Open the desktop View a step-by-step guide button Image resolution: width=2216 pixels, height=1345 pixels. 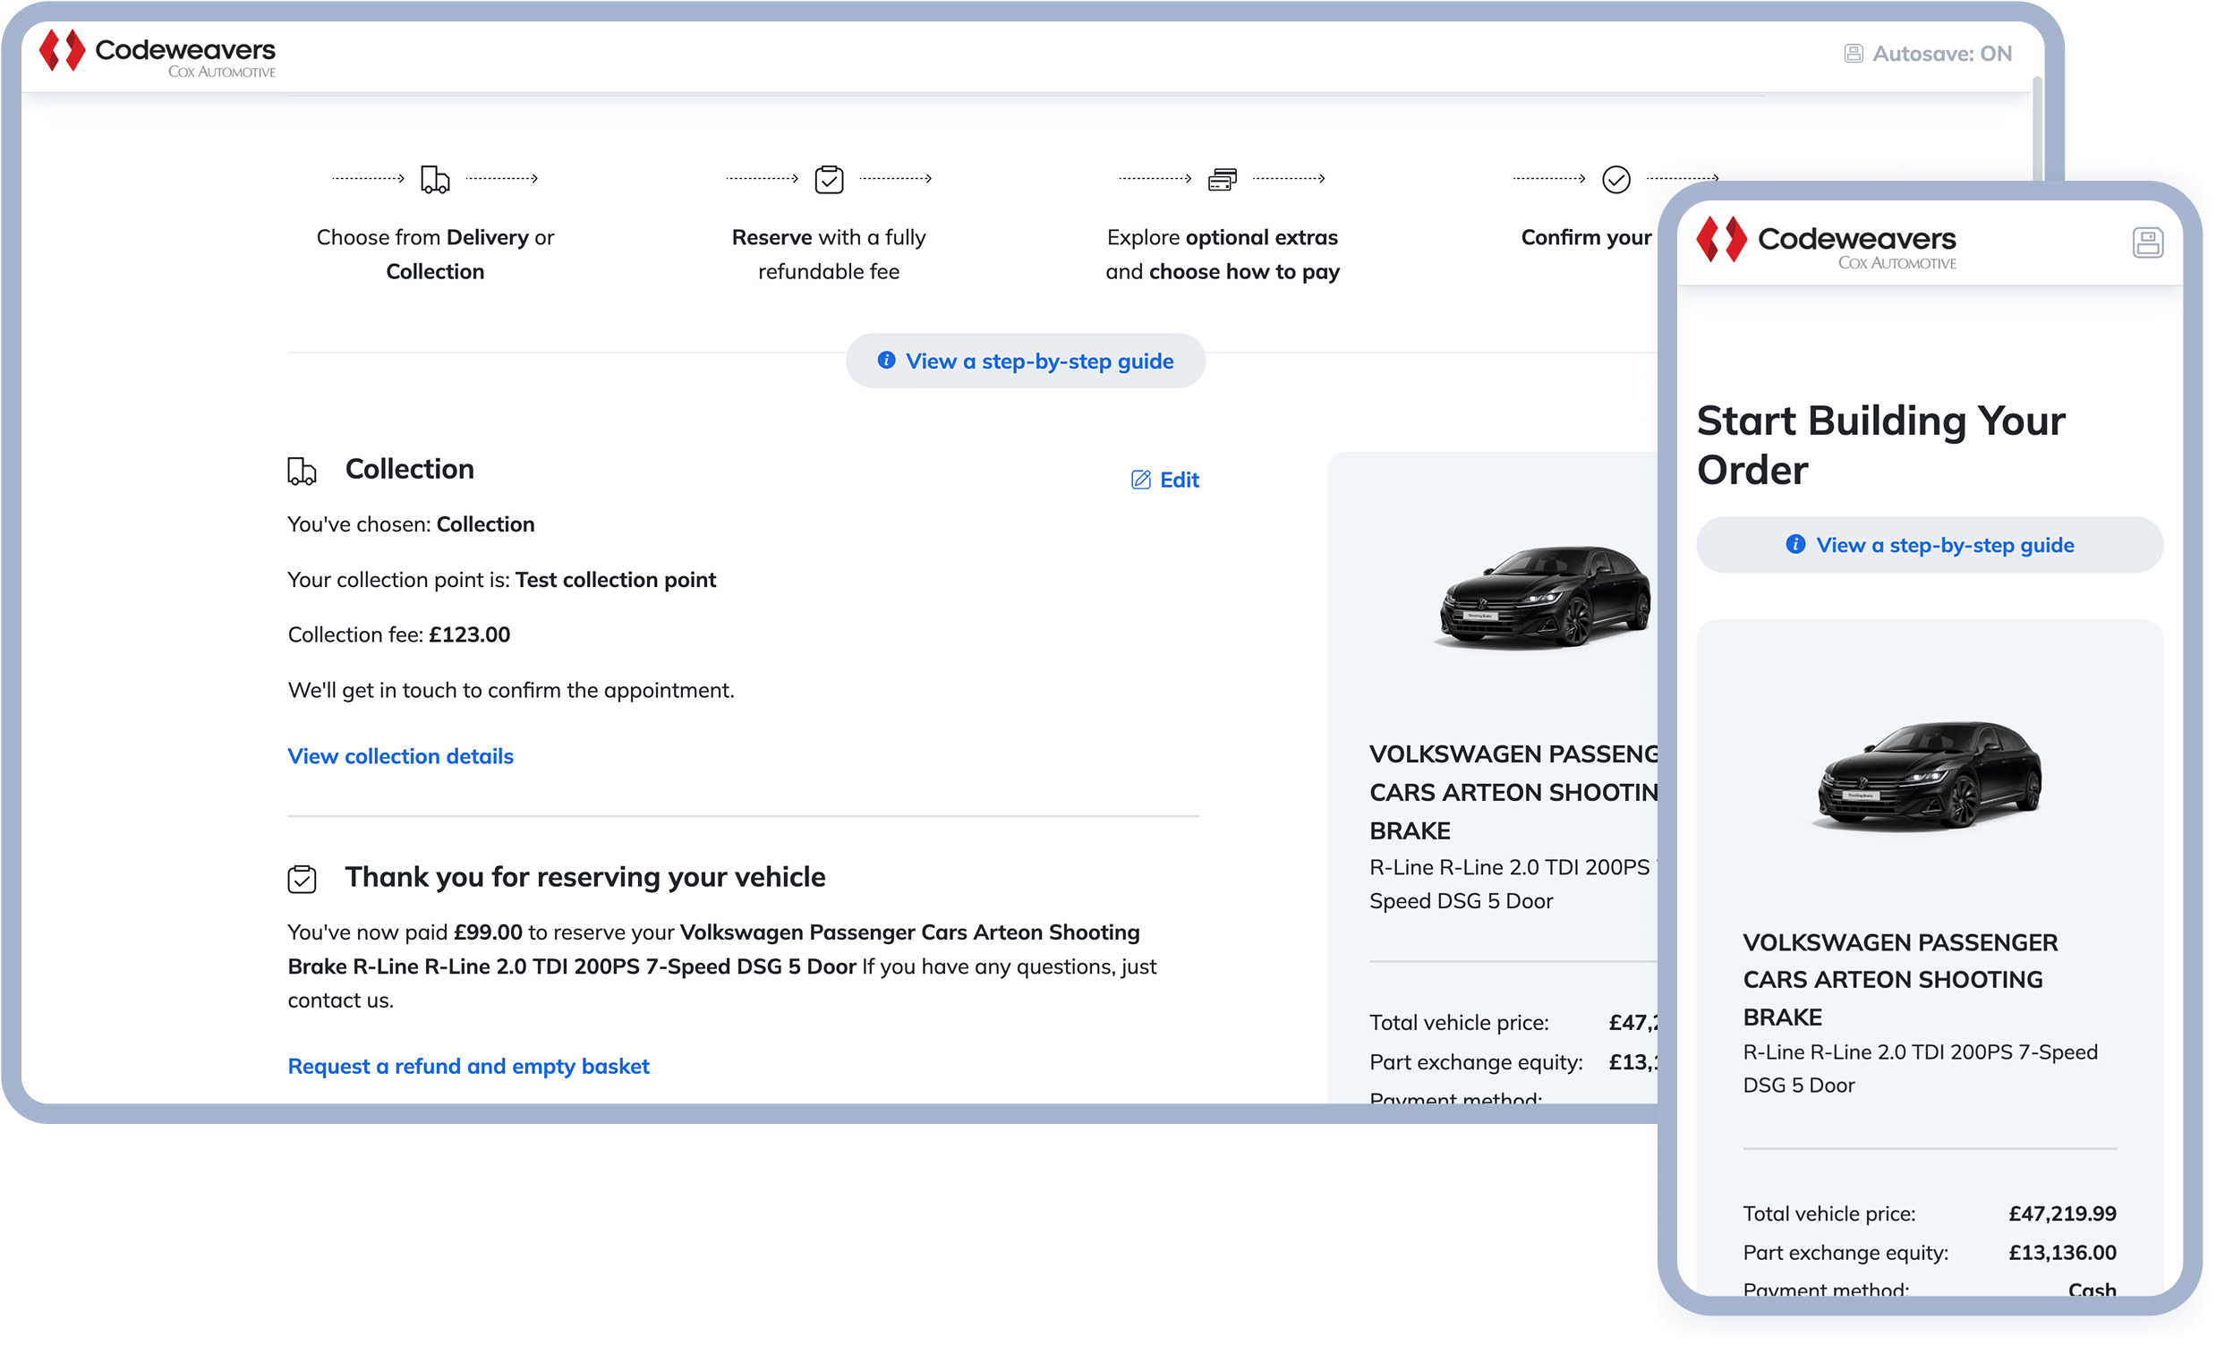click(x=1026, y=361)
